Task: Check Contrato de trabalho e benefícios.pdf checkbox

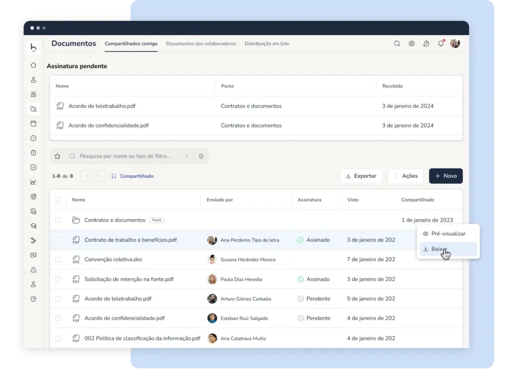Action: 58,240
